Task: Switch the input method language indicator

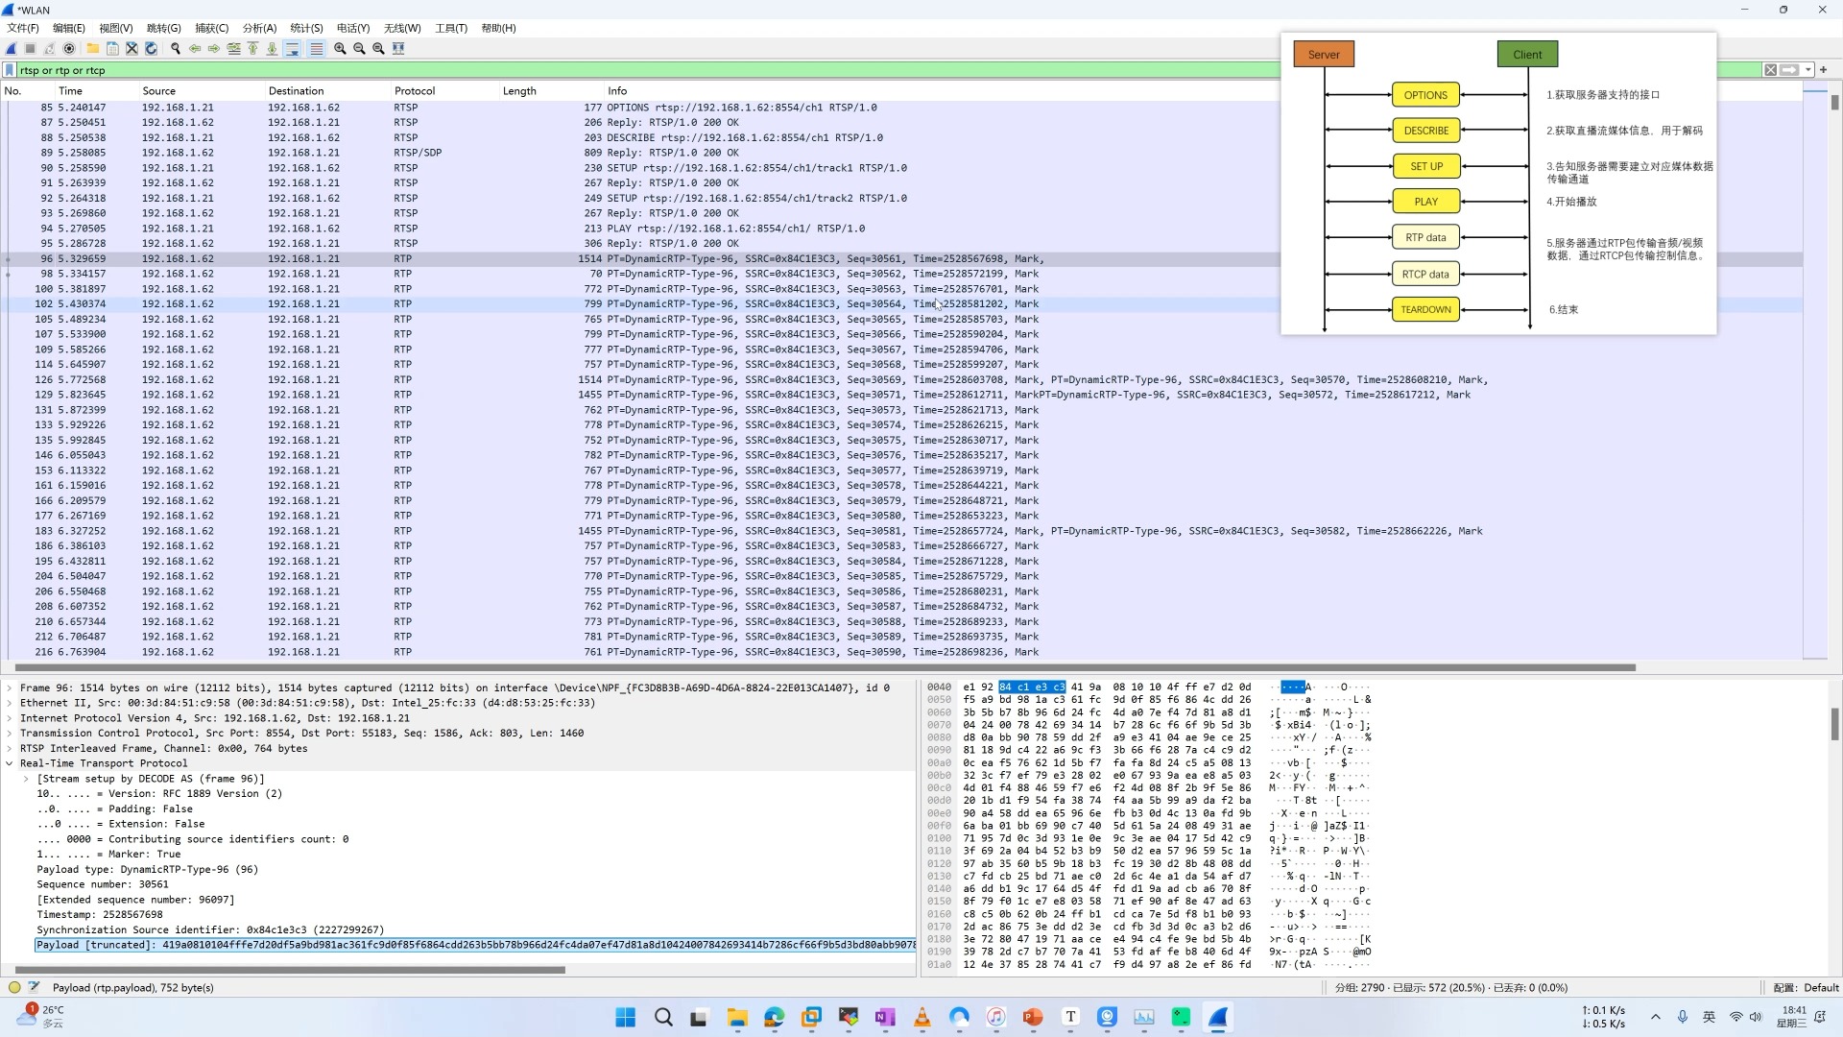Action: (x=1708, y=1016)
